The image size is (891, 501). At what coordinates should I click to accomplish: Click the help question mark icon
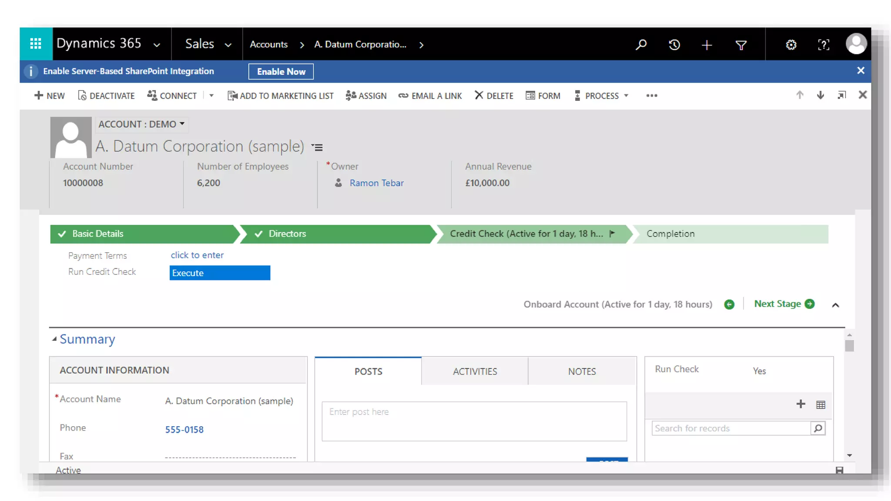pos(824,45)
